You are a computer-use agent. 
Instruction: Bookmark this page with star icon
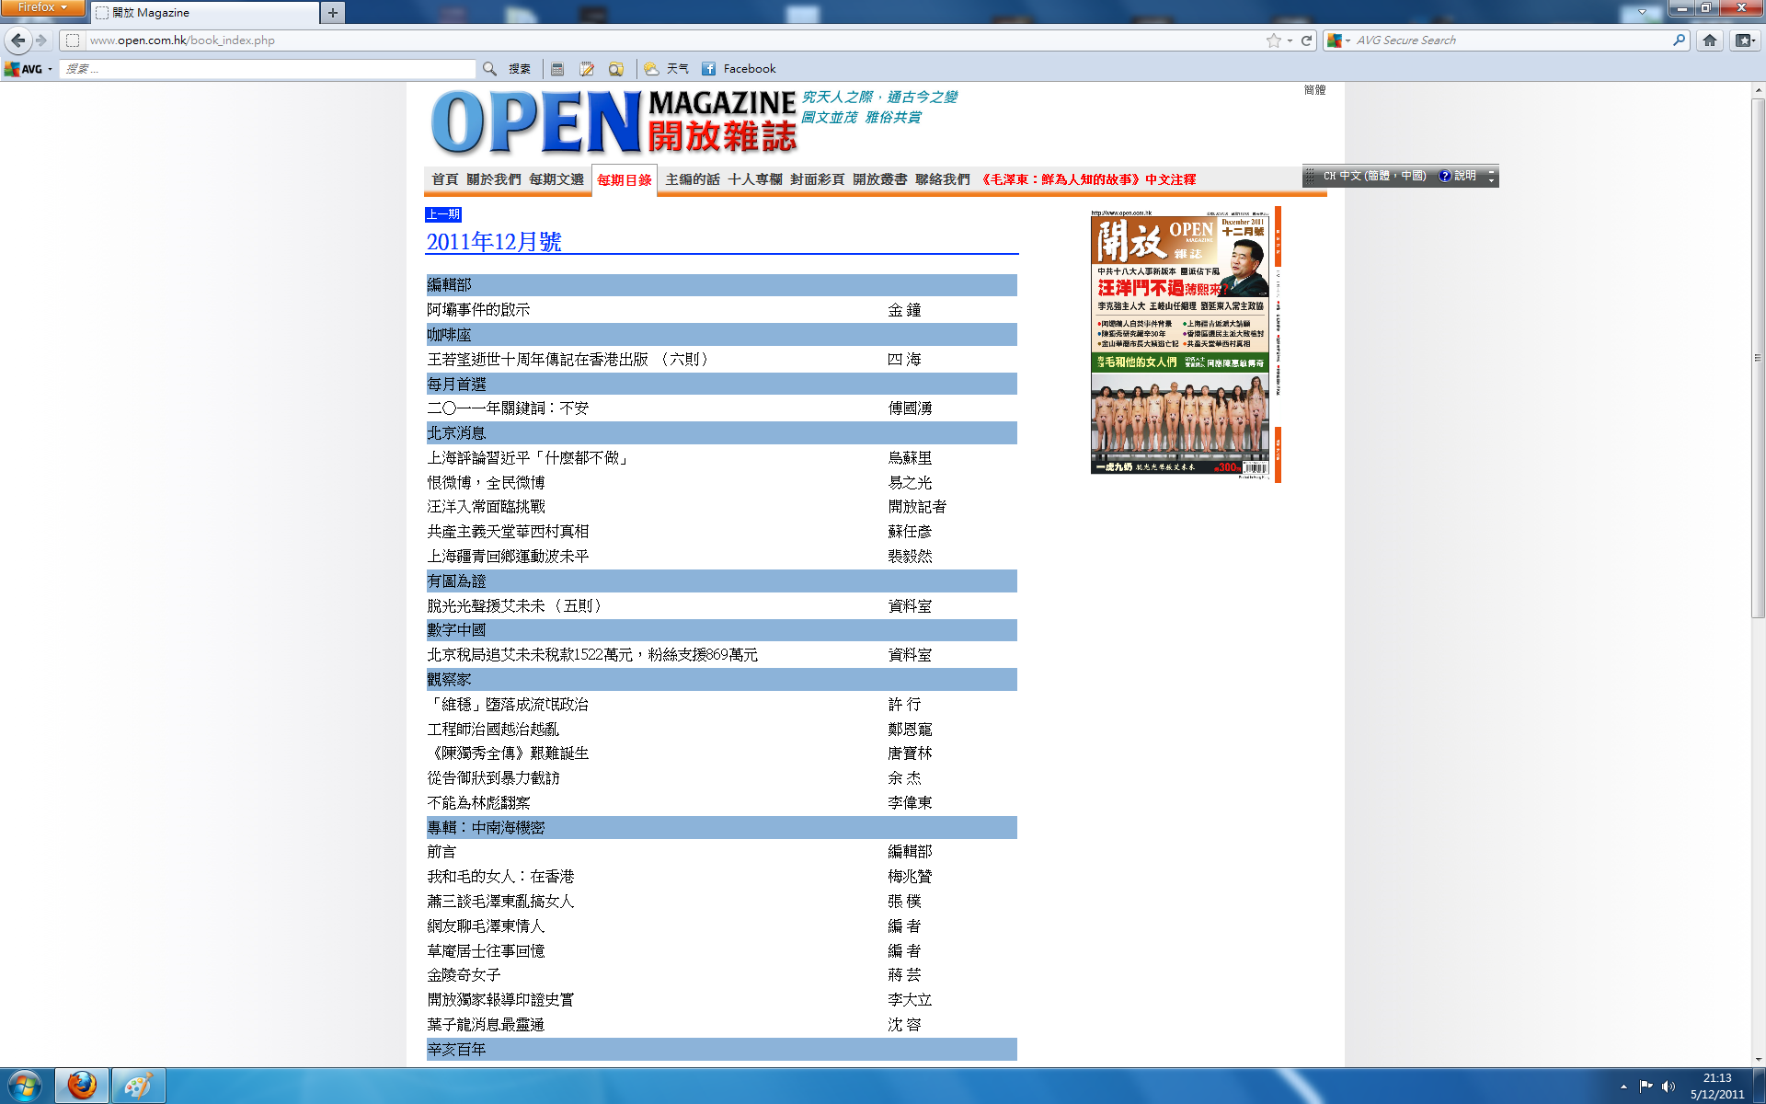(1273, 40)
